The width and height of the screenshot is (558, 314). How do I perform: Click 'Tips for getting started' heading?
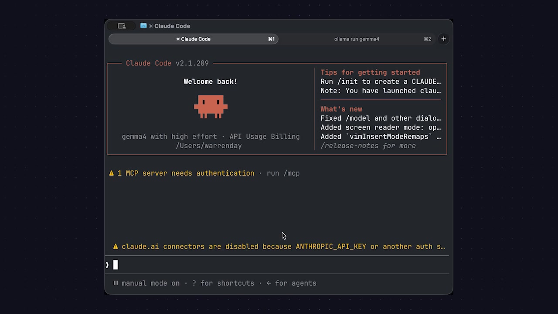[x=371, y=72]
